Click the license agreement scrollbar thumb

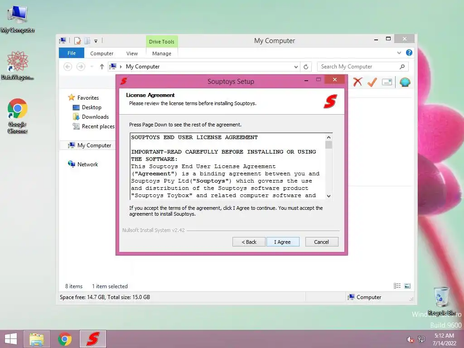tap(329, 145)
